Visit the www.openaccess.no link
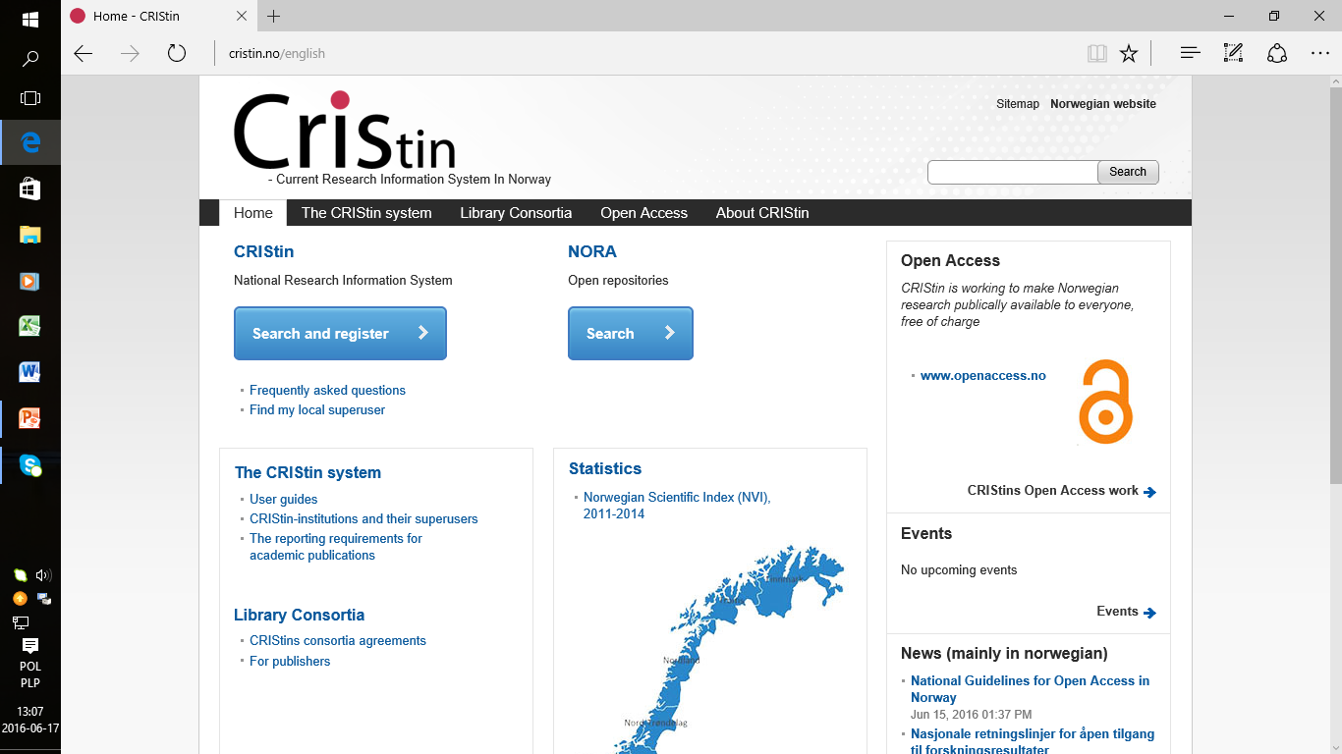Screen dimensions: 1342x754 [x=983, y=376]
